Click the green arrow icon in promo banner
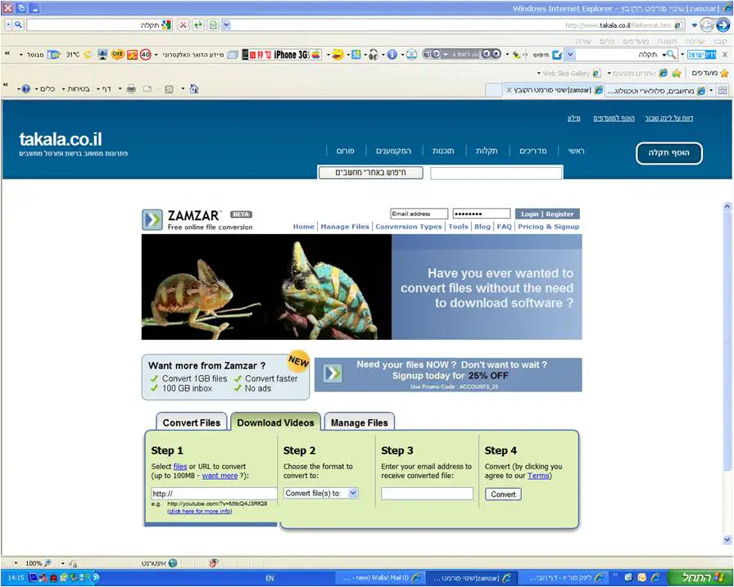 coord(332,374)
